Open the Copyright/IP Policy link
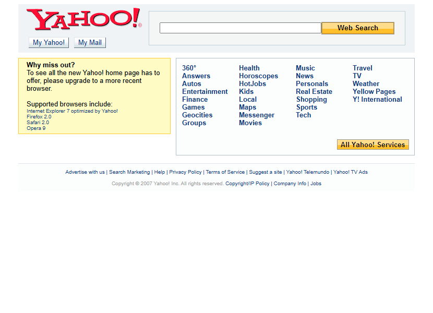This screenshot has height=313, width=433. (x=247, y=184)
